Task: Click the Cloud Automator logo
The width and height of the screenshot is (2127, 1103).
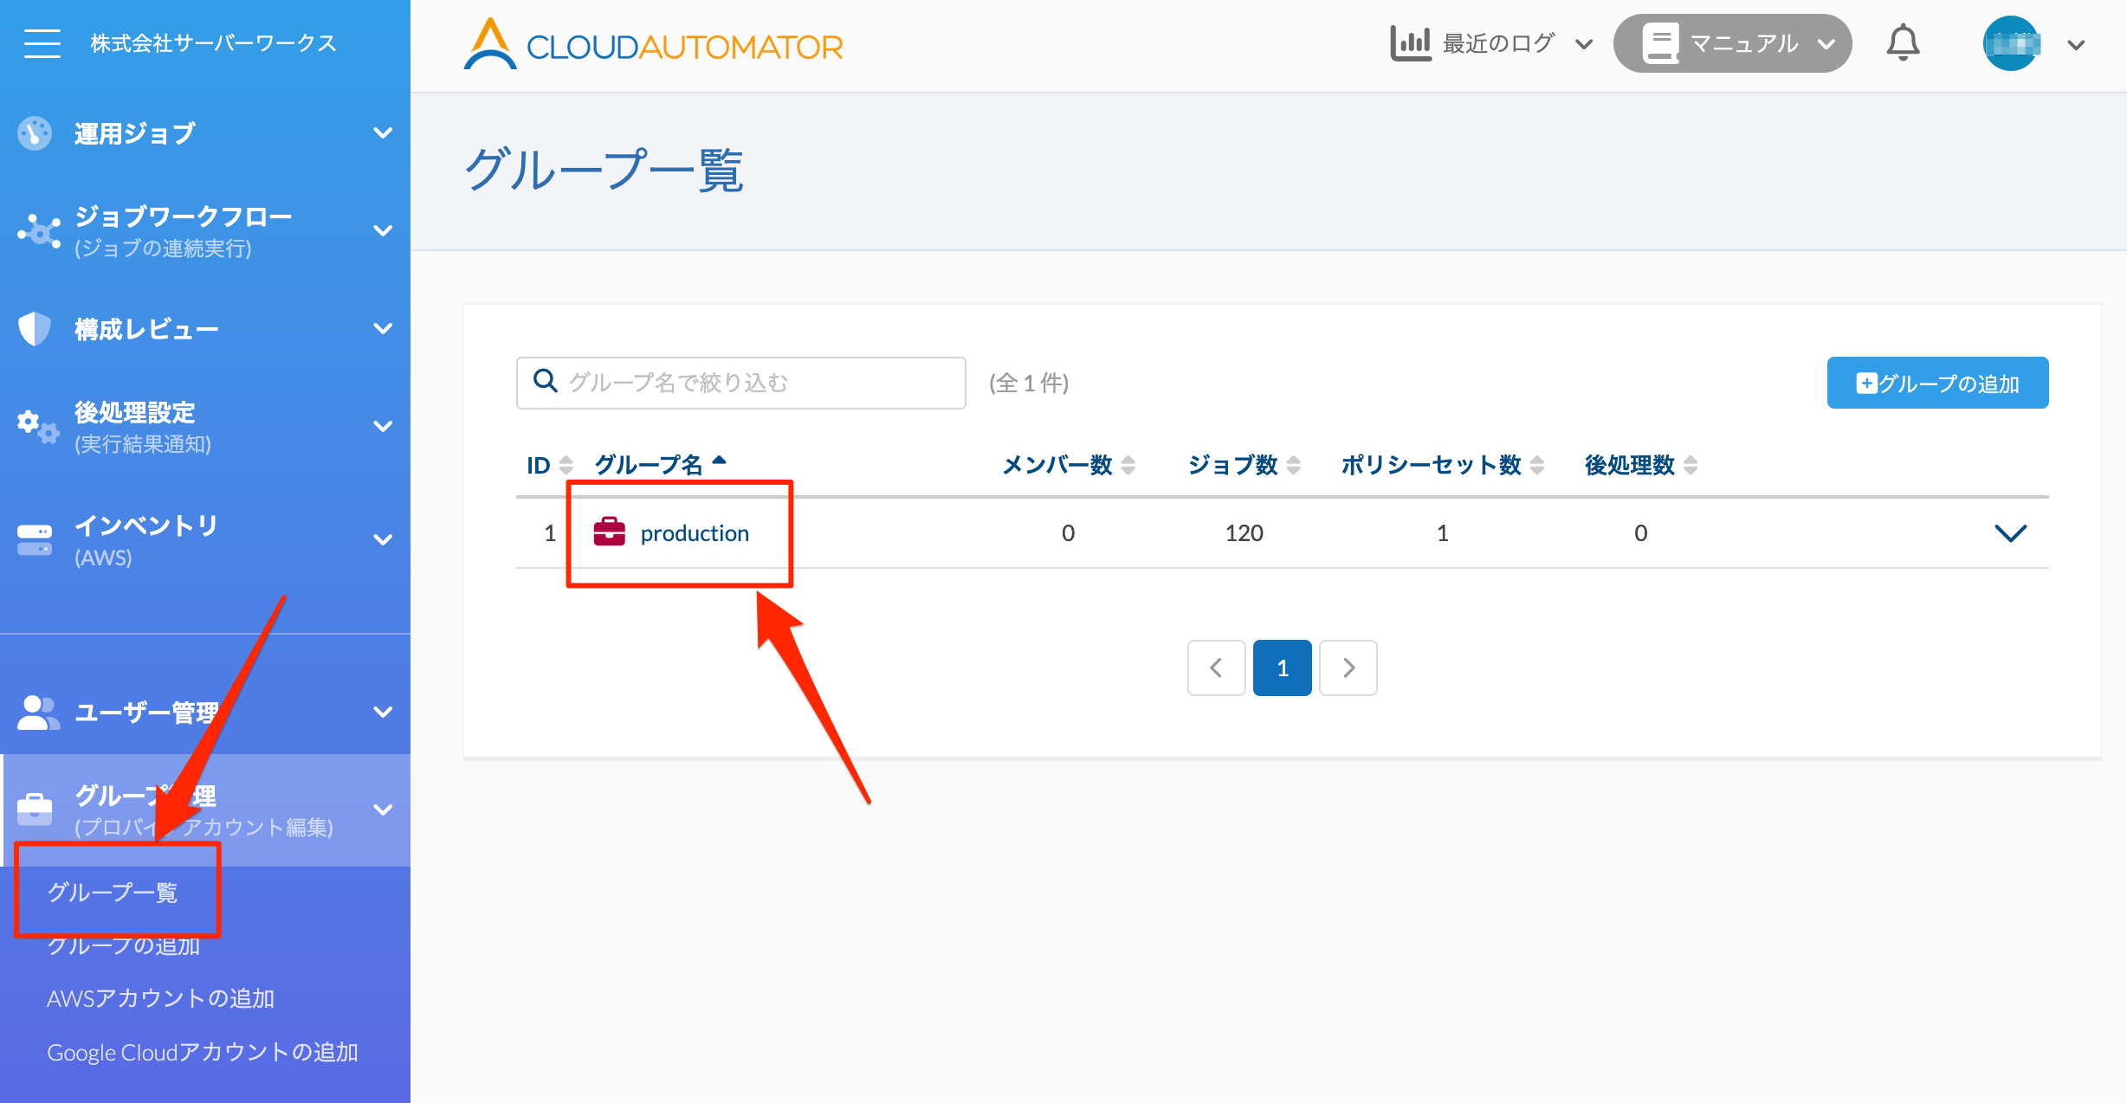Action: 653,45
